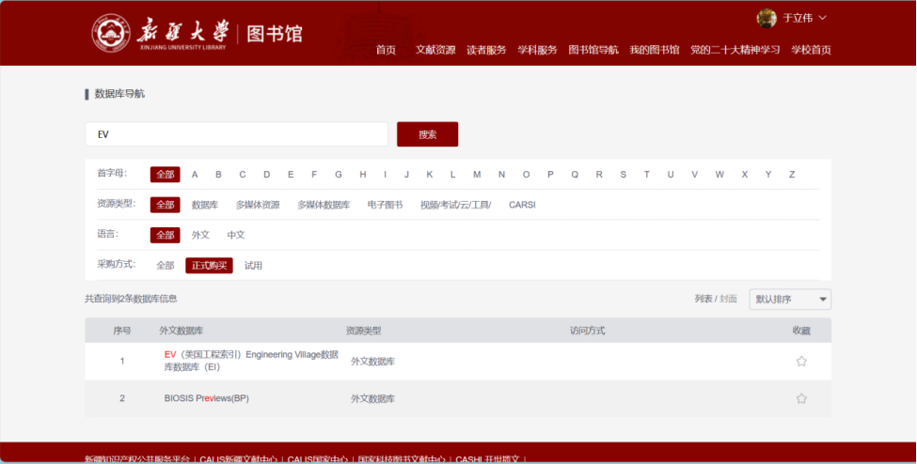This screenshot has width=917, height=464.
Task: Open EV Engineering Village database link
Action: click(251, 361)
